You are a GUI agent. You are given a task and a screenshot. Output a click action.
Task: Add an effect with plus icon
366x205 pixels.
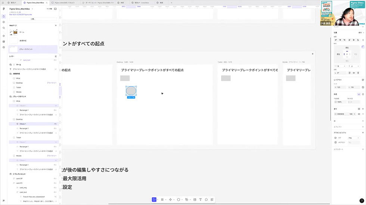(x=363, y=126)
